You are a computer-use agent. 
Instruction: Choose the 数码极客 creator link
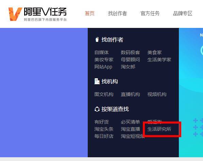click(130, 52)
